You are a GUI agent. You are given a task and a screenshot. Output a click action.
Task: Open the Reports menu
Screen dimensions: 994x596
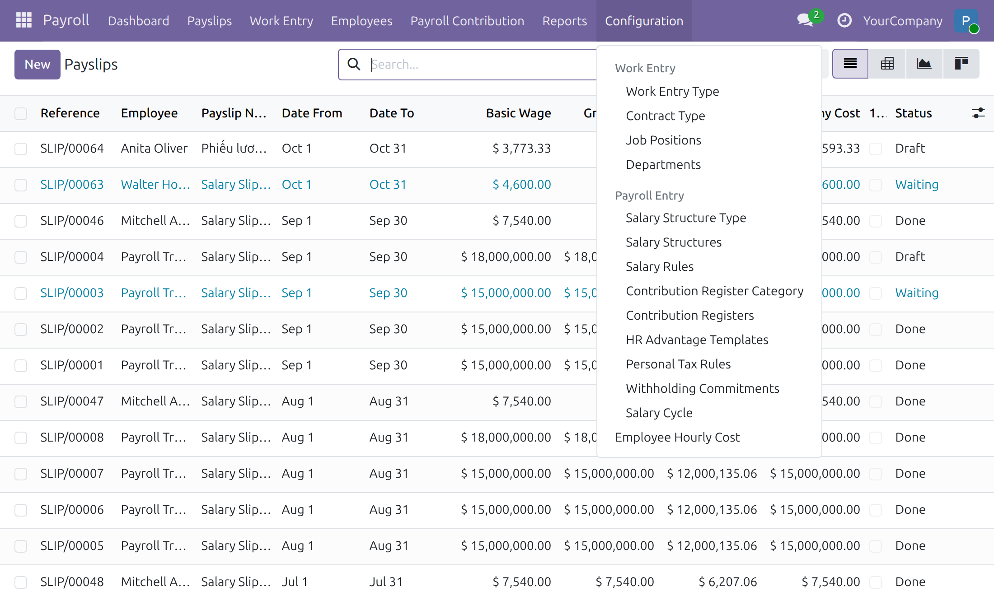pos(564,21)
